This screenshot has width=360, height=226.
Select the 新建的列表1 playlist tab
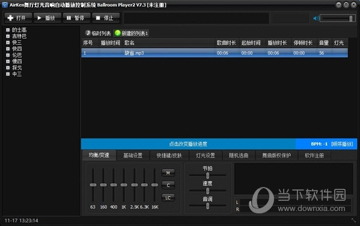(x=132, y=33)
